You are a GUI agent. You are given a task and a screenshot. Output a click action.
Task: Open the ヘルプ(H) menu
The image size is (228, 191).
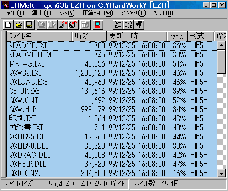click(x=164, y=14)
